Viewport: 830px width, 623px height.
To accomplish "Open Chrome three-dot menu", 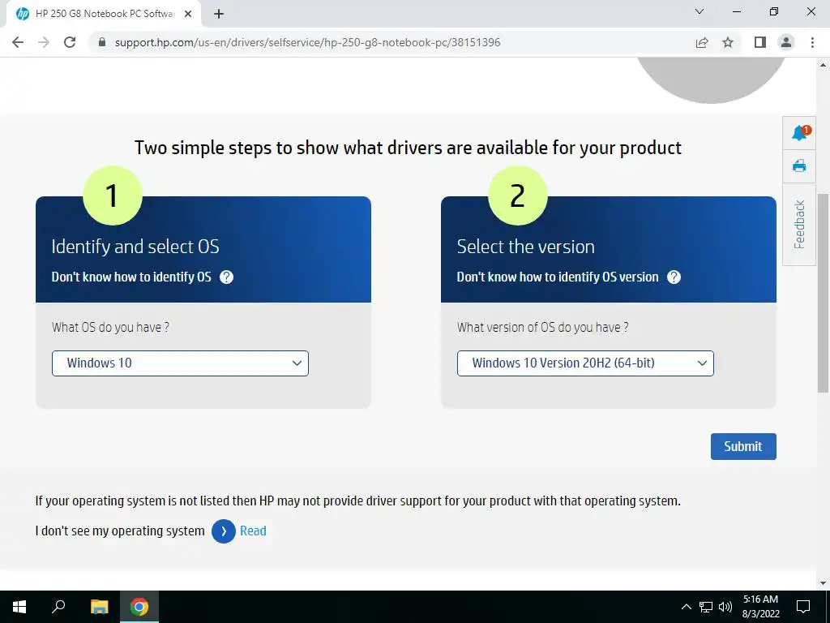I will tap(812, 42).
